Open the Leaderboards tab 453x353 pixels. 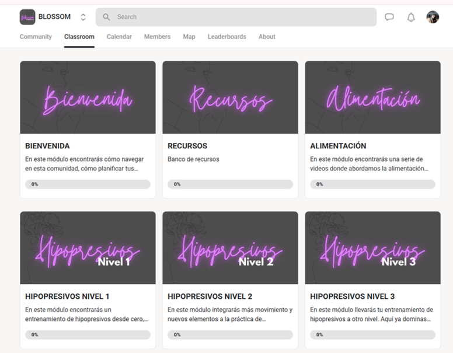[x=226, y=37]
